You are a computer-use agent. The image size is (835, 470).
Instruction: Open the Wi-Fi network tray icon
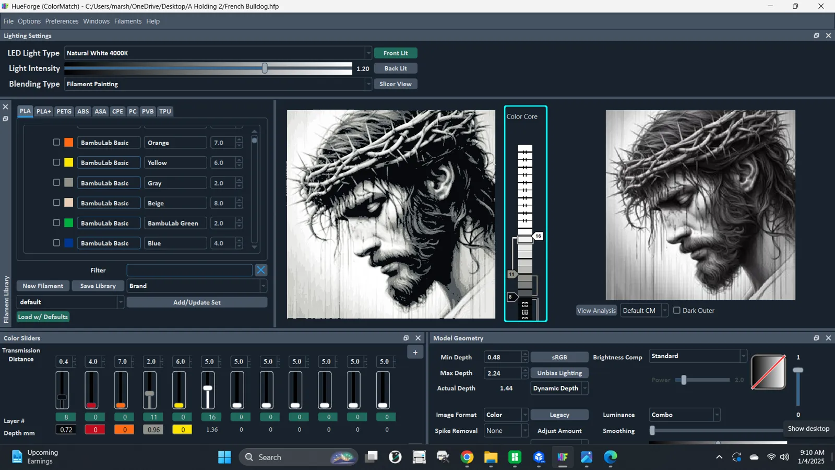(x=771, y=457)
